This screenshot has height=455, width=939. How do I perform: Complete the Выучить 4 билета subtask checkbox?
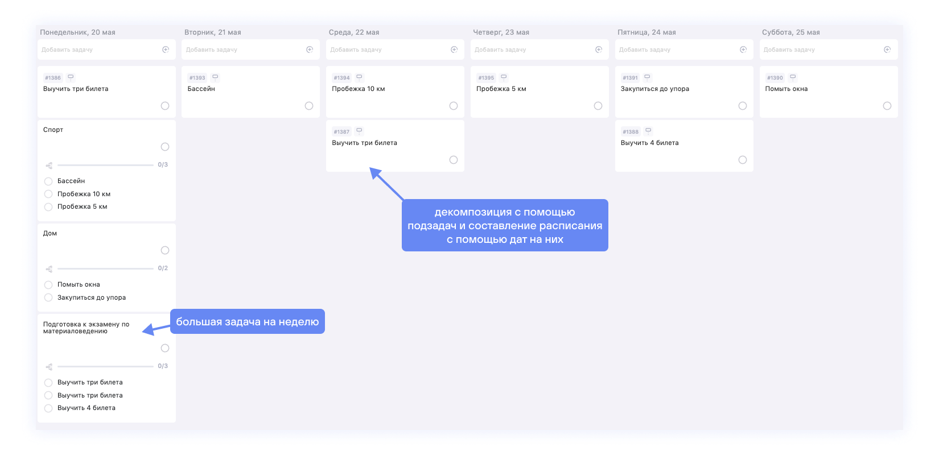tap(48, 408)
